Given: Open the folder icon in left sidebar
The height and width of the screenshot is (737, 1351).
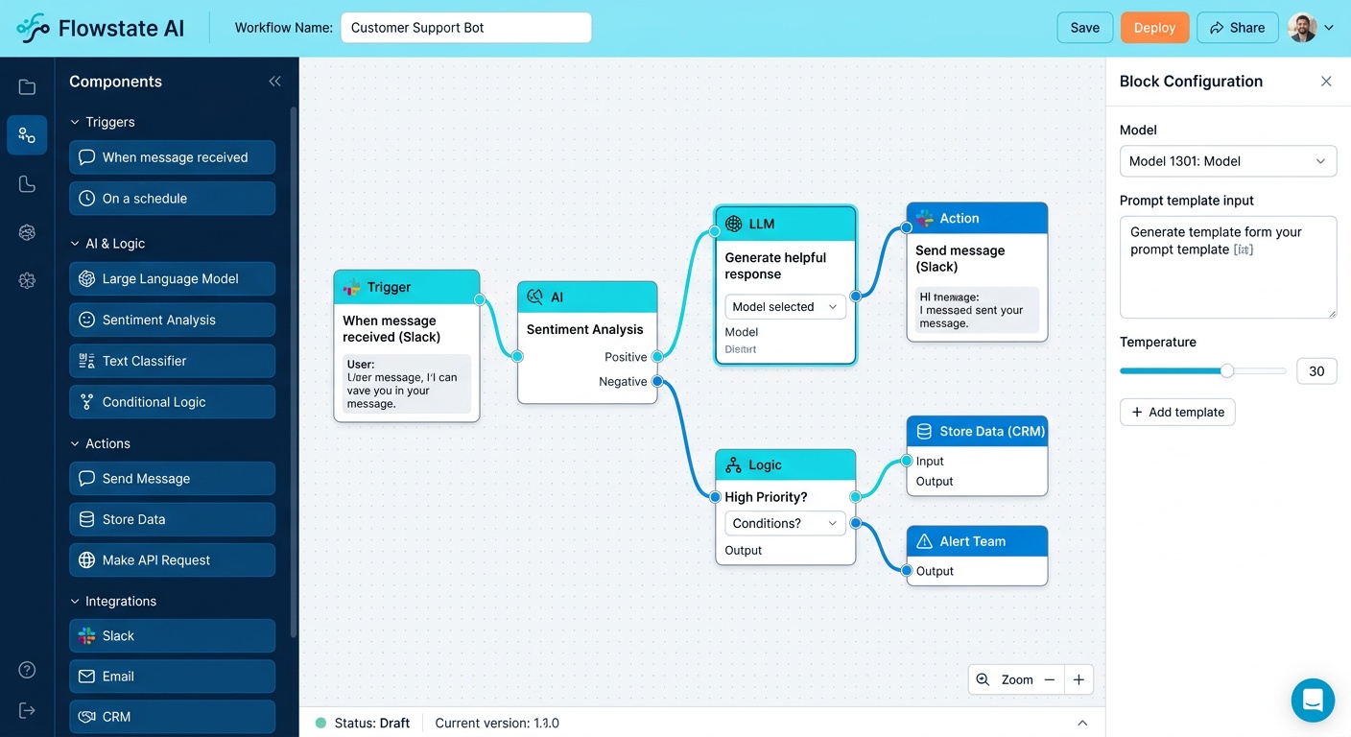Looking at the screenshot, I should 27,87.
